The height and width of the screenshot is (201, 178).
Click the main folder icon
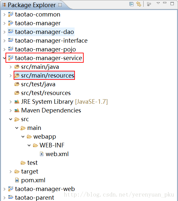[23, 128]
